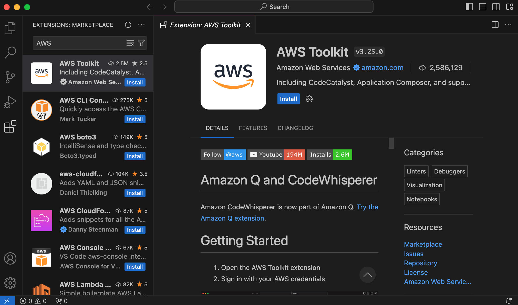Install AWS Toolkit from details page
The height and width of the screenshot is (305, 518).
[x=288, y=99]
